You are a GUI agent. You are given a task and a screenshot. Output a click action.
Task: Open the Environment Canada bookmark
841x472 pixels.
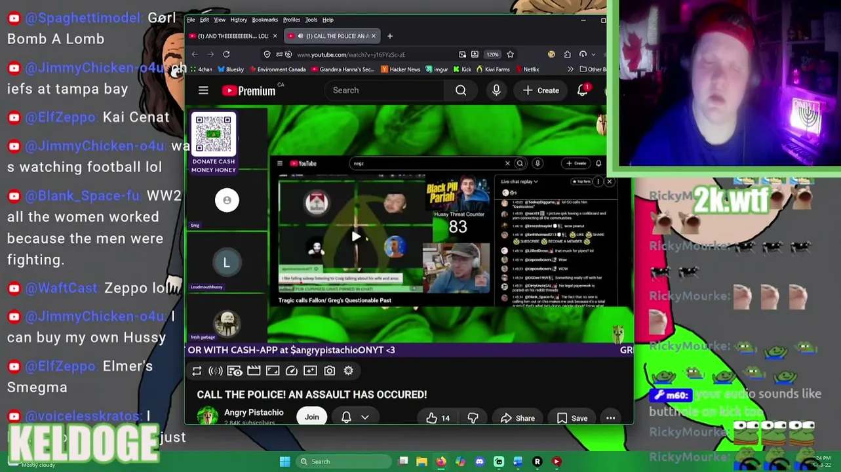point(278,69)
